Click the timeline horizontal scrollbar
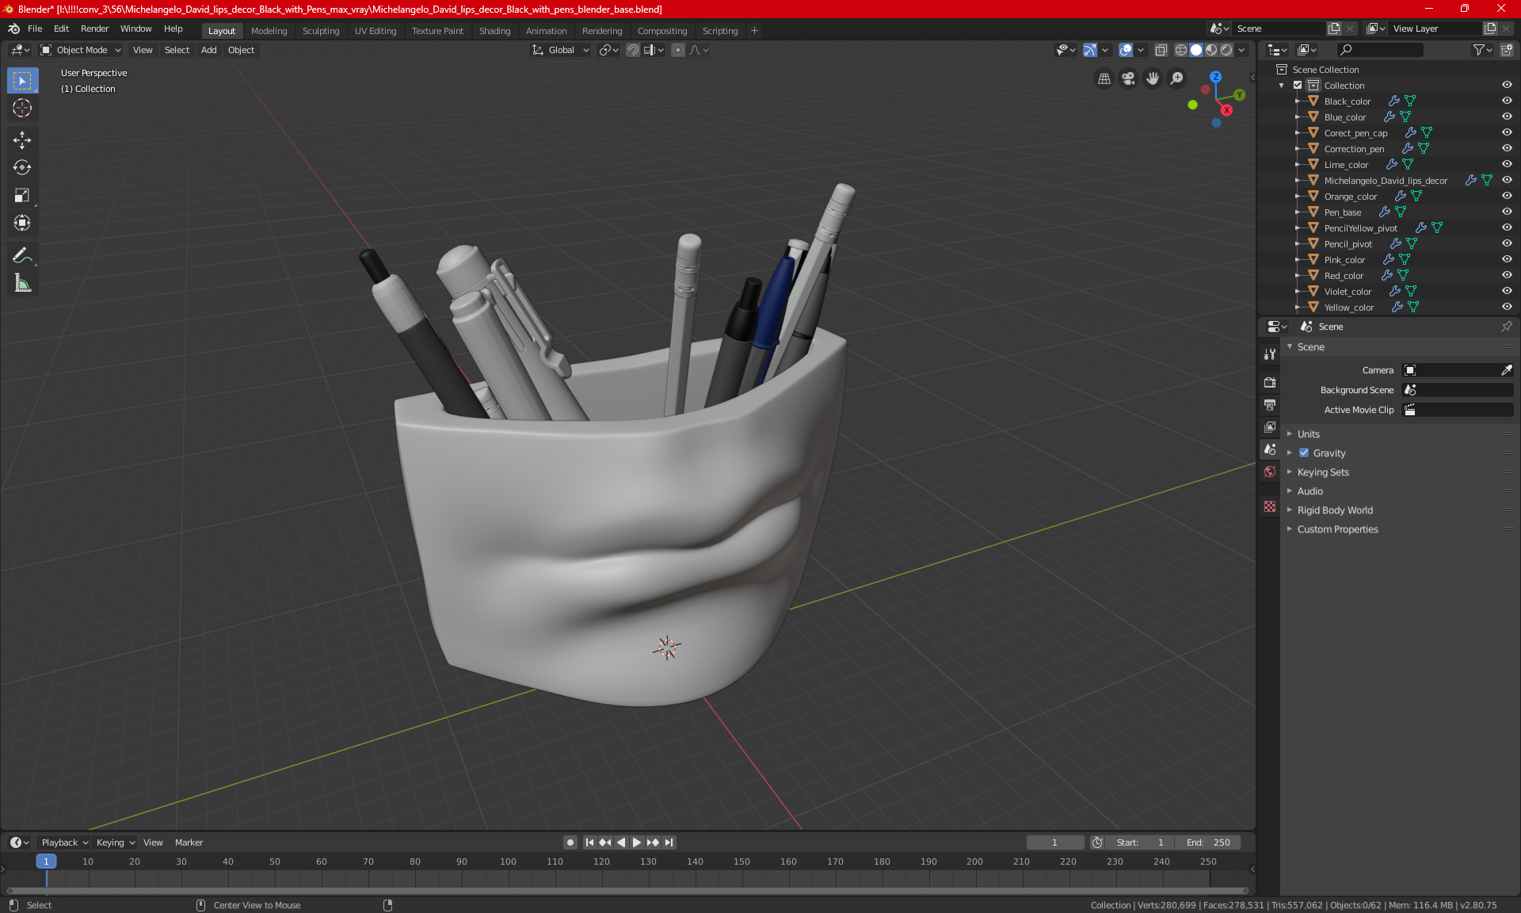This screenshot has width=1521, height=913. click(x=626, y=891)
